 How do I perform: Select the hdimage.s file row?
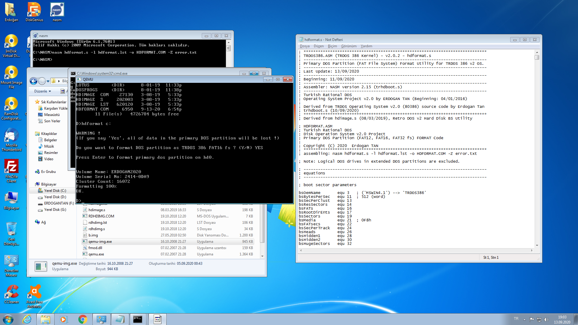tap(97, 210)
